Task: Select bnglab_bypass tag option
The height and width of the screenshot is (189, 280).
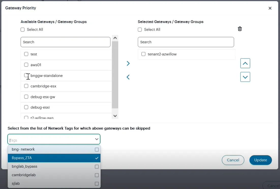Action: coord(54,167)
